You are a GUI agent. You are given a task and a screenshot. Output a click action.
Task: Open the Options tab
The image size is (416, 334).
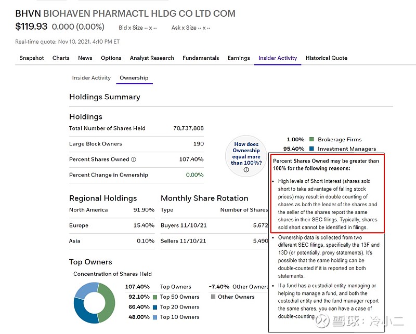click(x=111, y=58)
